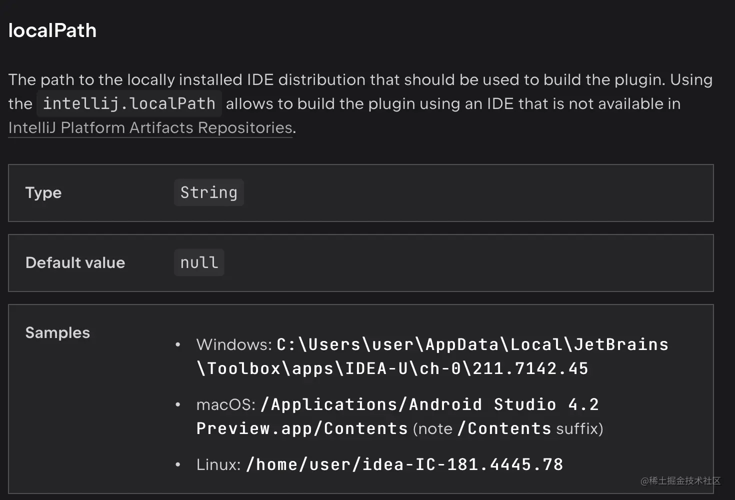This screenshot has height=500, width=735.
Task: Click the Type row label
Action: (43, 192)
